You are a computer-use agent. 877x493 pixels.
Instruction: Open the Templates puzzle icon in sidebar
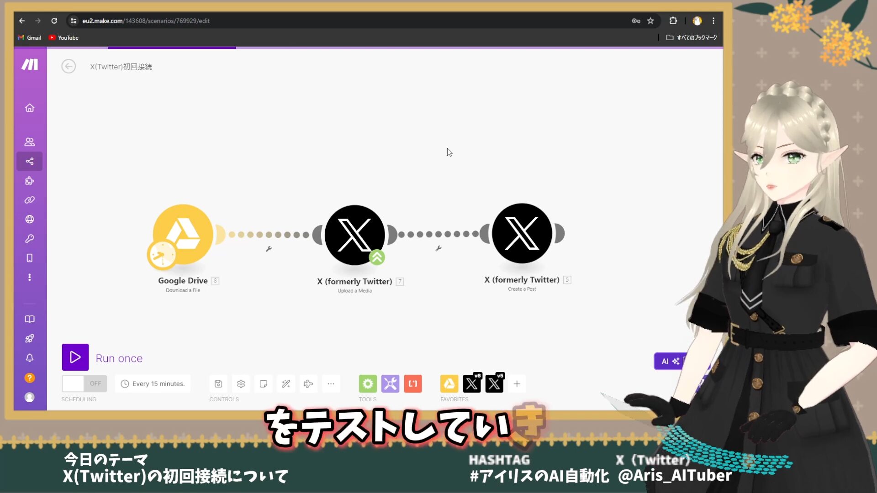(30, 181)
